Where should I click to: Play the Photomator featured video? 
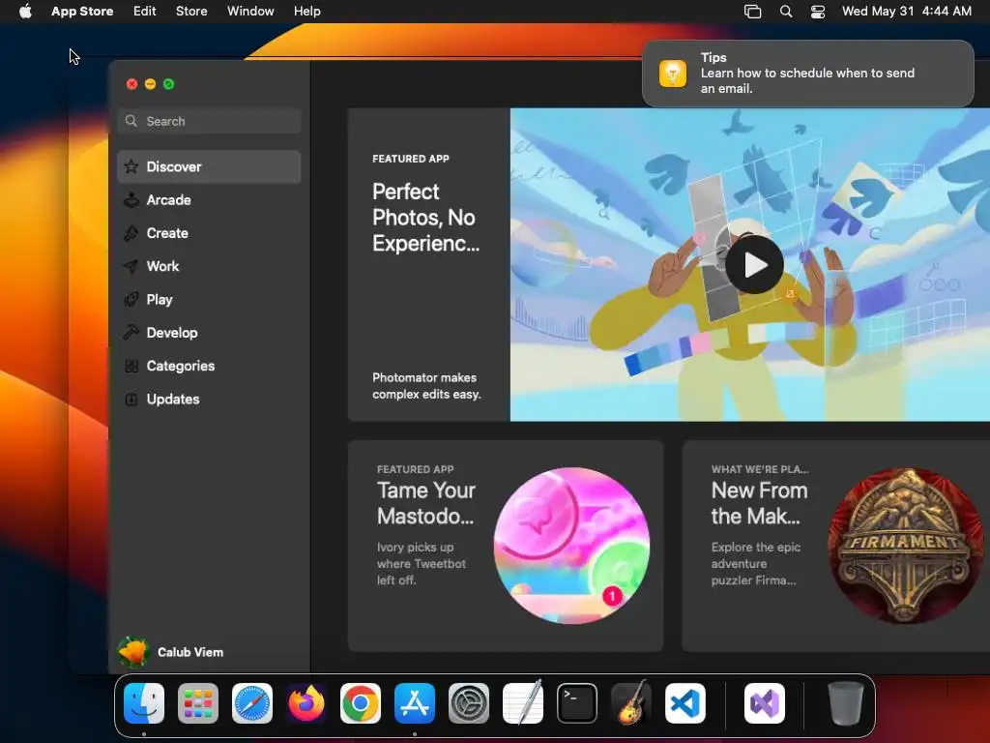(754, 265)
